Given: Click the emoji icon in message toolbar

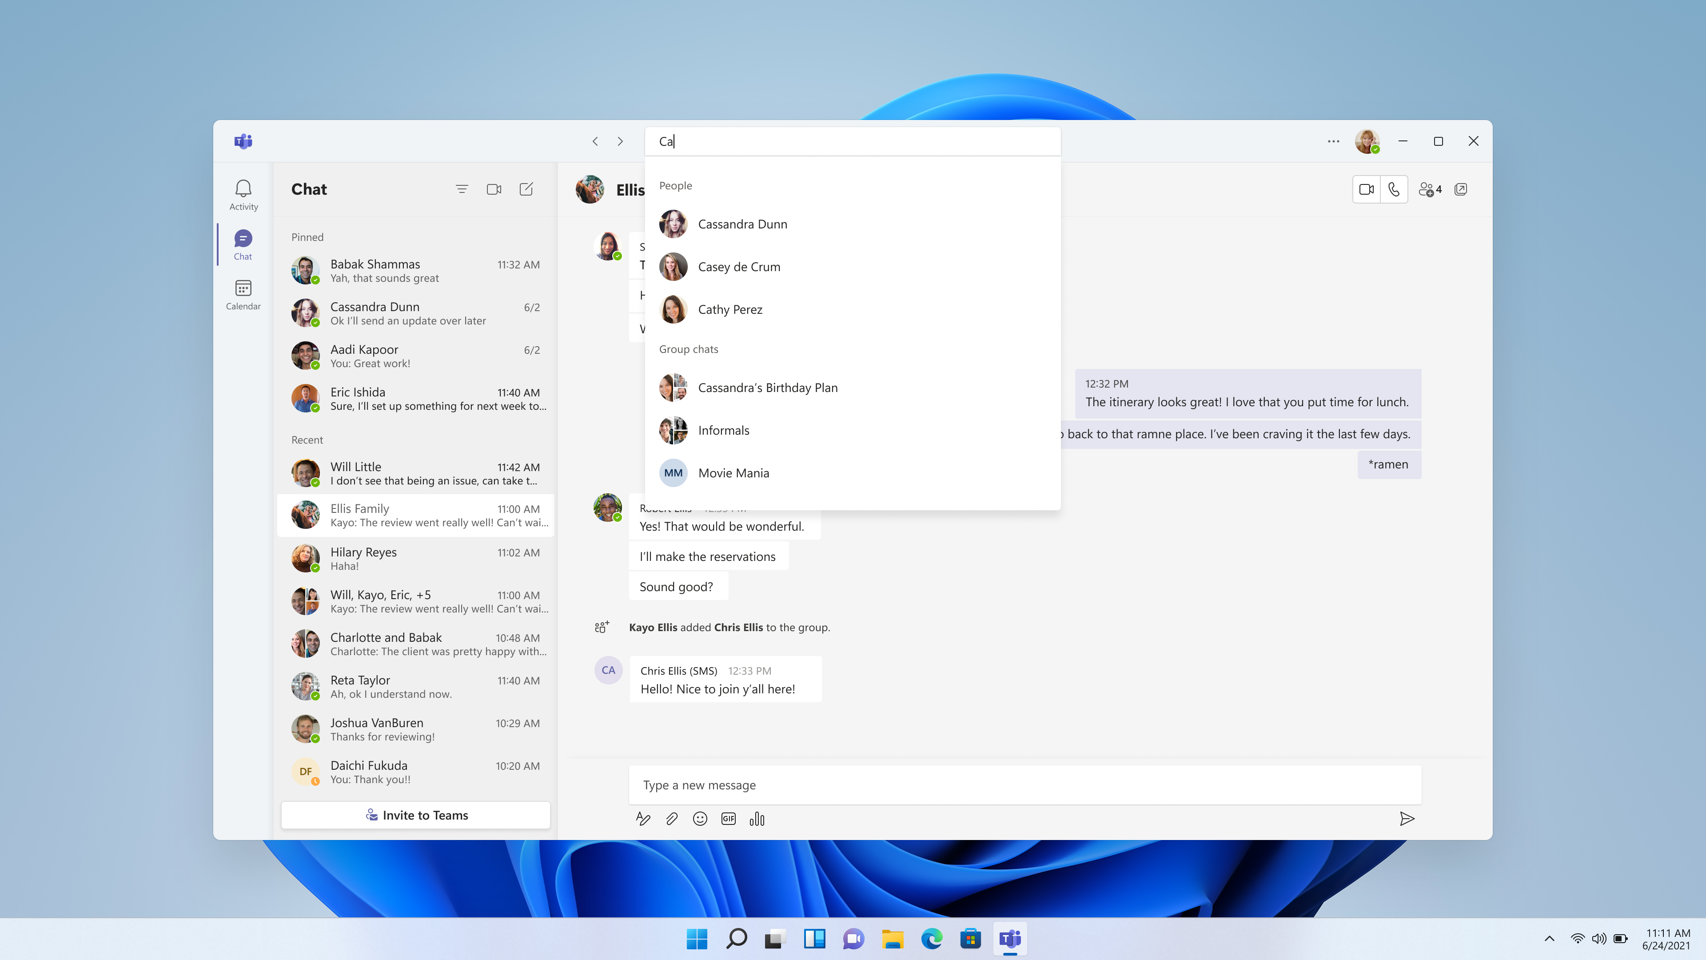Looking at the screenshot, I should point(700,818).
